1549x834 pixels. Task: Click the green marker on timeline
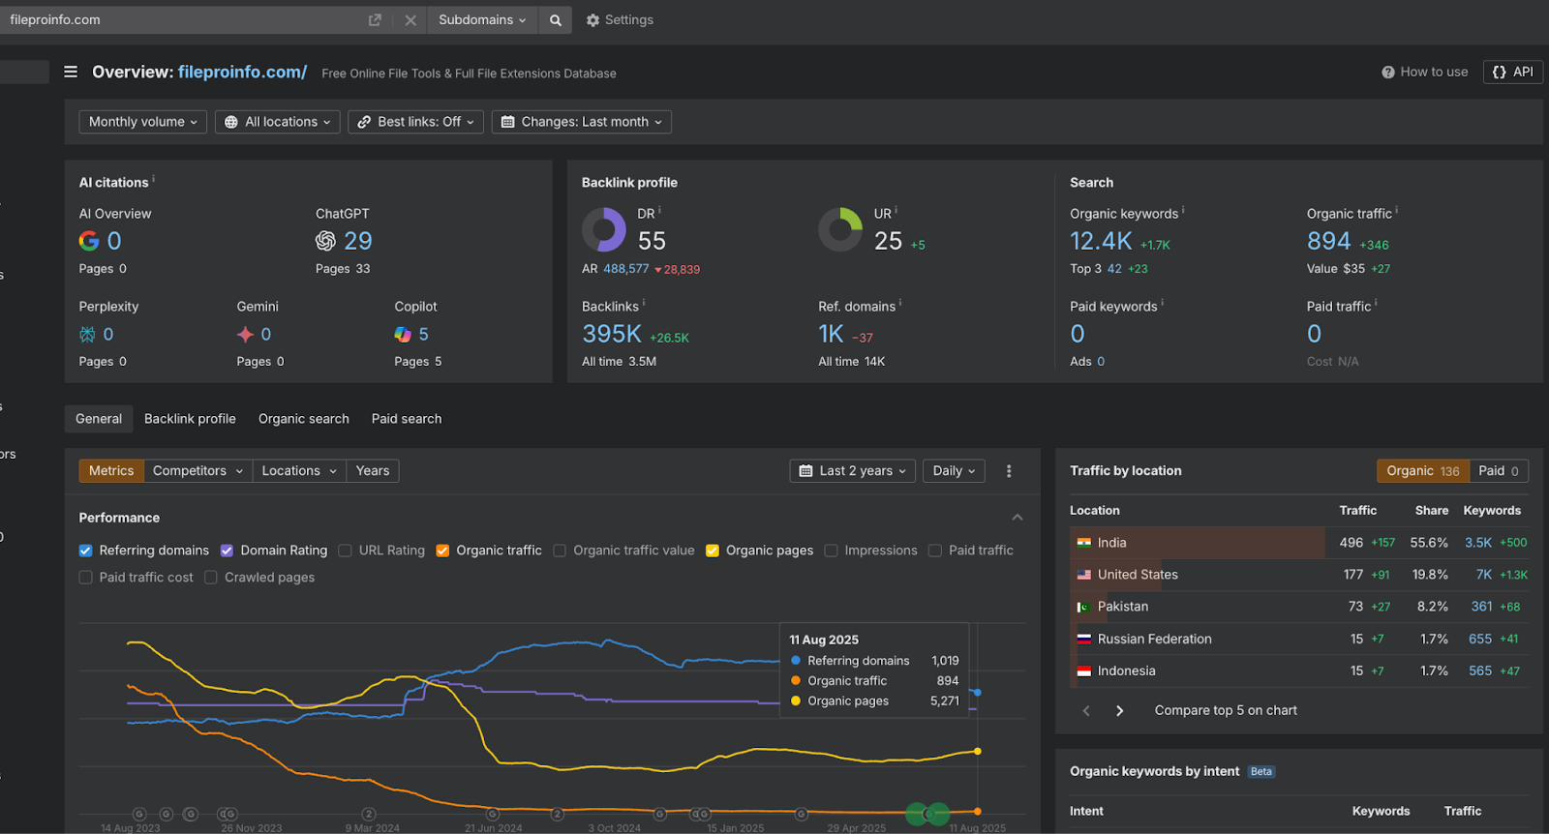[x=927, y=815]
